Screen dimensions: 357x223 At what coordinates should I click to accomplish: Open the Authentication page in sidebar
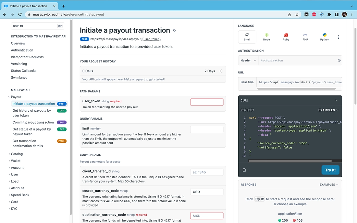click(22, 50)
